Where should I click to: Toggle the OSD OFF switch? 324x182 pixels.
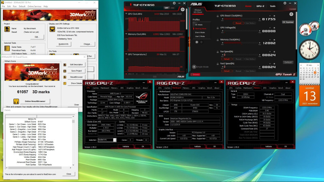(166, 8)
